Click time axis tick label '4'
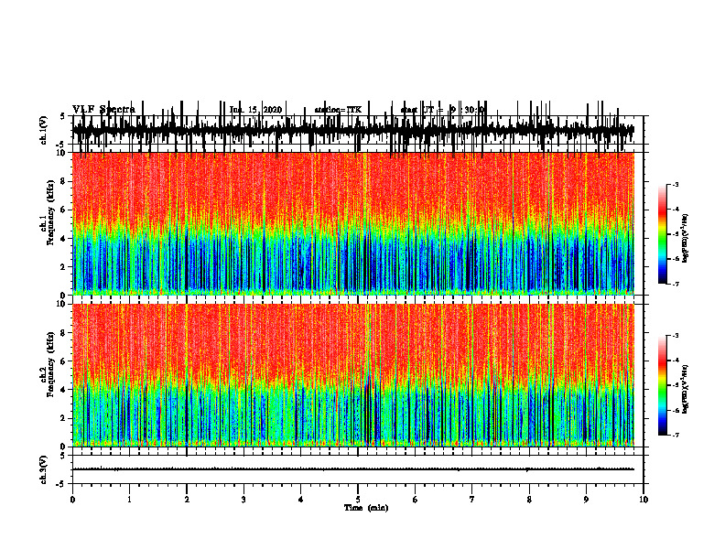725x560 pixels. click(x=301, y=500)
